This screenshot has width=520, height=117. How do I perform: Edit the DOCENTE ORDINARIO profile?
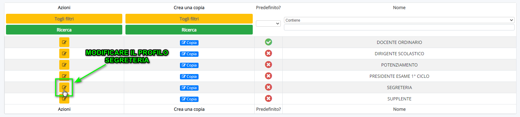click(64, 42)
